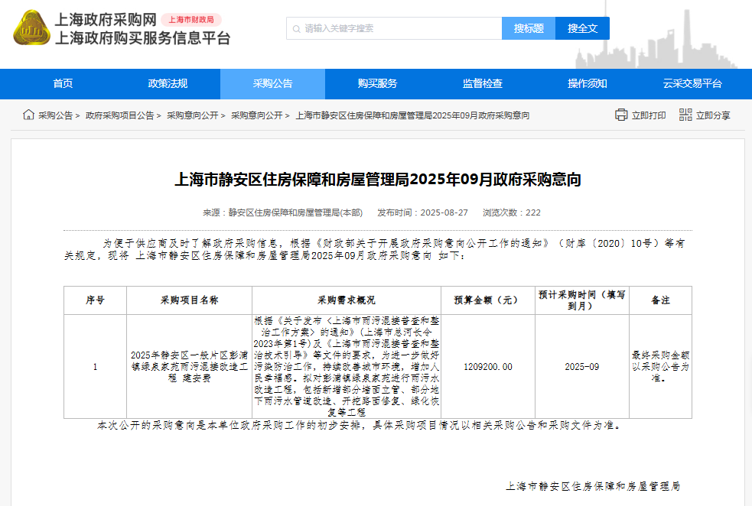The height and width of the screenshot is (506, 752).
Task: Click the home icon in breadcrumb
Action: 28,115
